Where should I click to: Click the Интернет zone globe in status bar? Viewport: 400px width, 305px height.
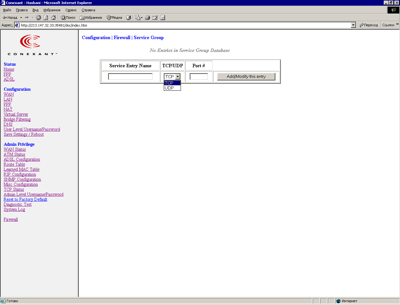(338, 301)
